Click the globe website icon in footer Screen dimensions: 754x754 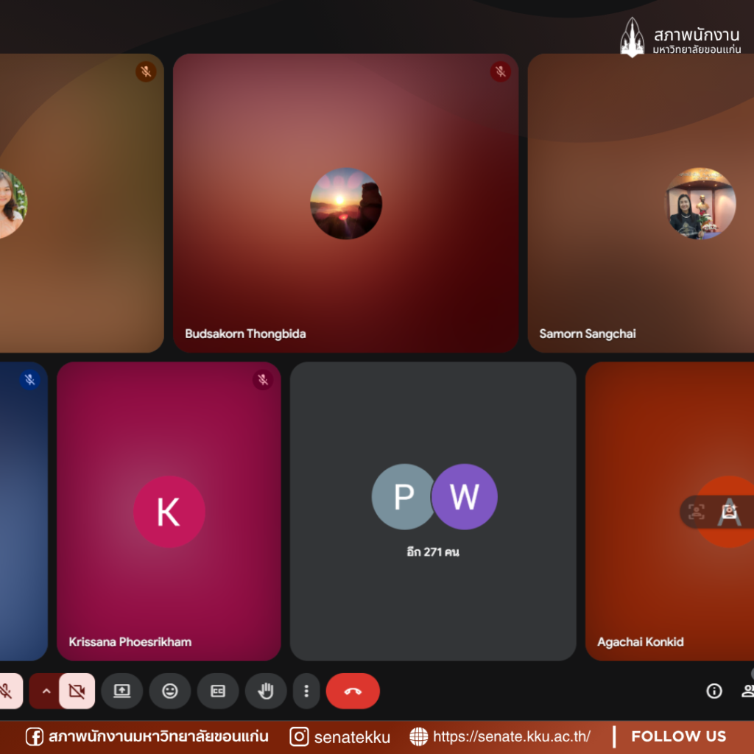[418, 736]
